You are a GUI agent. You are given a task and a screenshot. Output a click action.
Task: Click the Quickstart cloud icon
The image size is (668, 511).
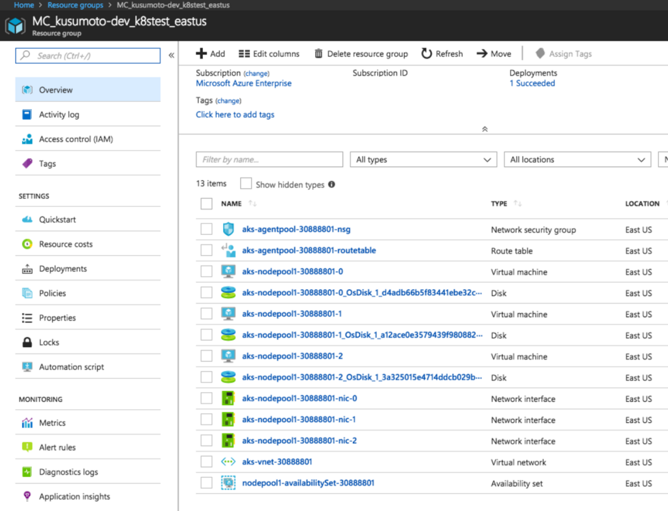(27, 219)
